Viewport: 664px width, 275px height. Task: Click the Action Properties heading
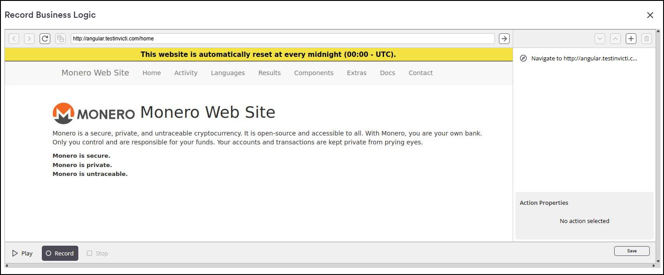pos(544,203)
